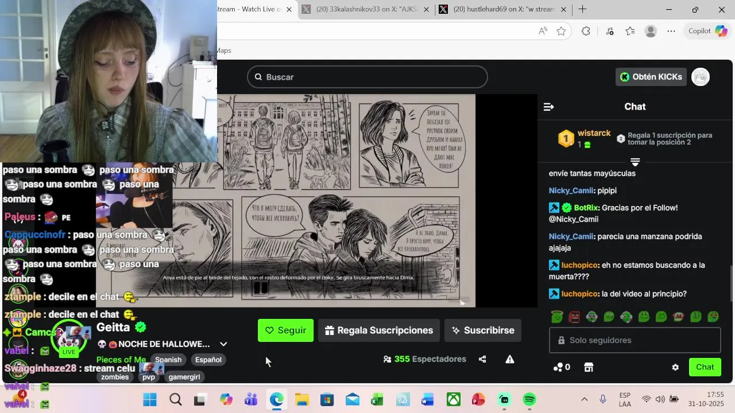The image size is (735, 413).
Task: Open the ESP LAA language switcher
Action: 625,399
